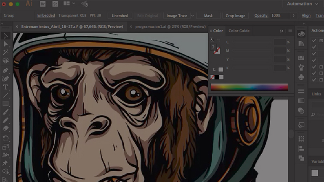
Task: Select the Direct Selection tool
Action: tap(5, 44)
